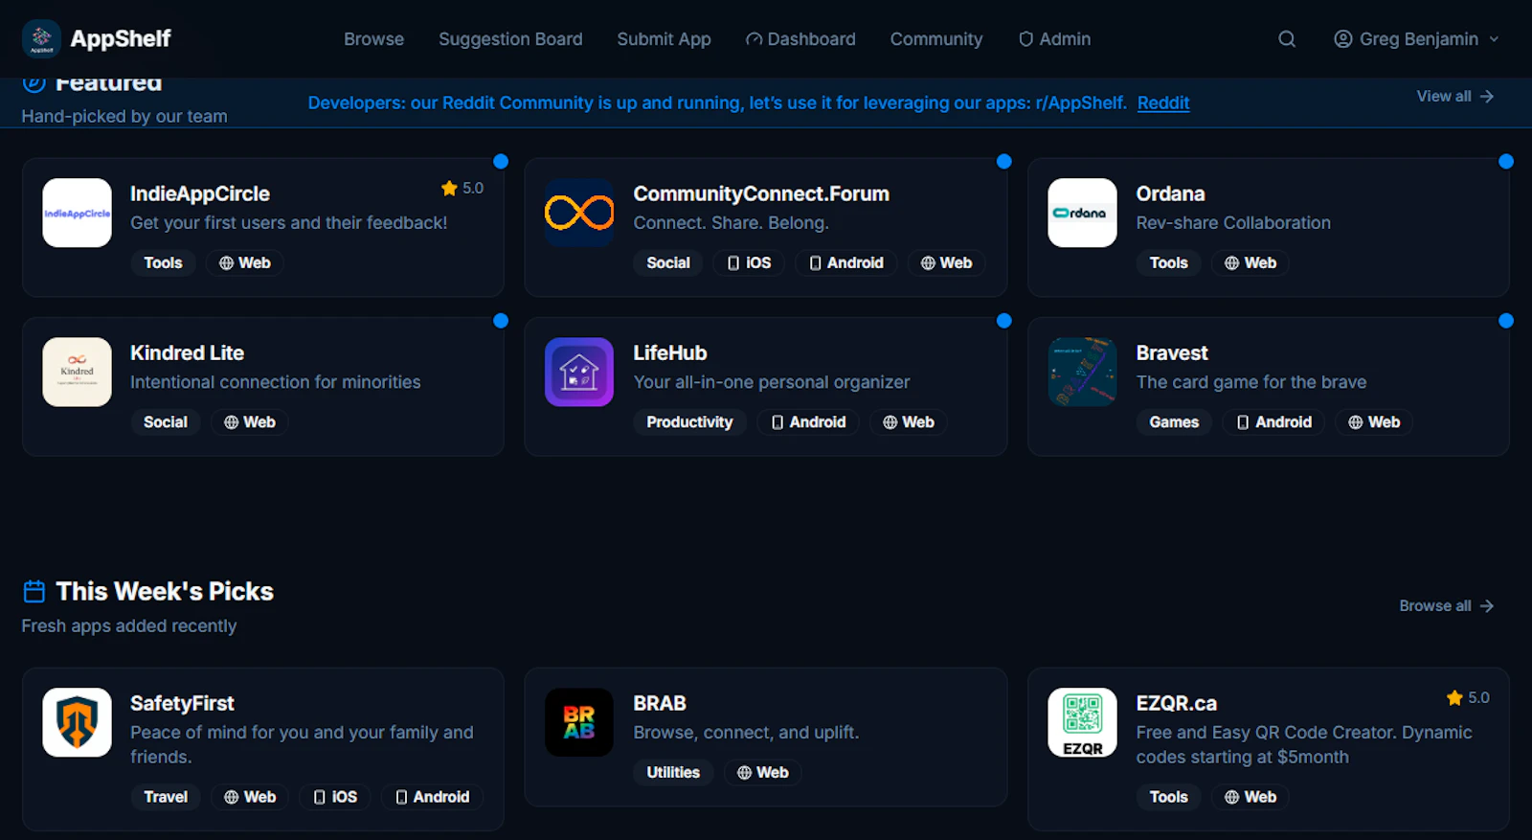This screenshot has width=1532, height=840.
Task: Click the star rating on IndieAppCircle
Action: 462,188
